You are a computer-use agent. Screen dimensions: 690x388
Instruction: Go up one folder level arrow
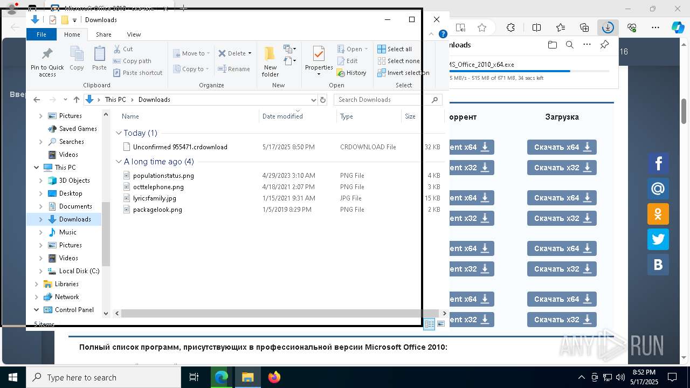pos(77,100)
